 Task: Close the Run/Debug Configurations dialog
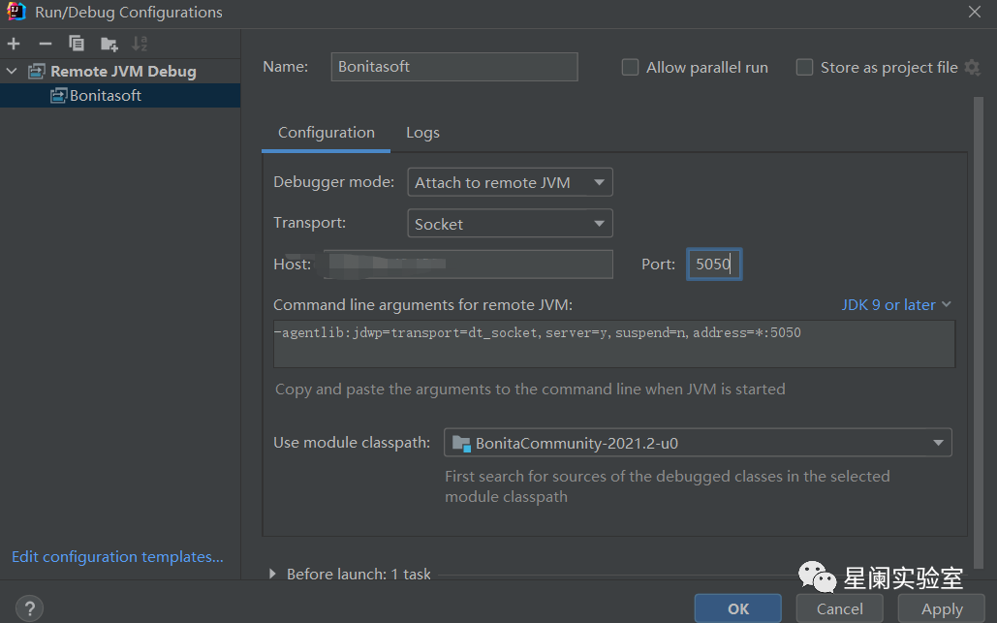tap(974, 12)
